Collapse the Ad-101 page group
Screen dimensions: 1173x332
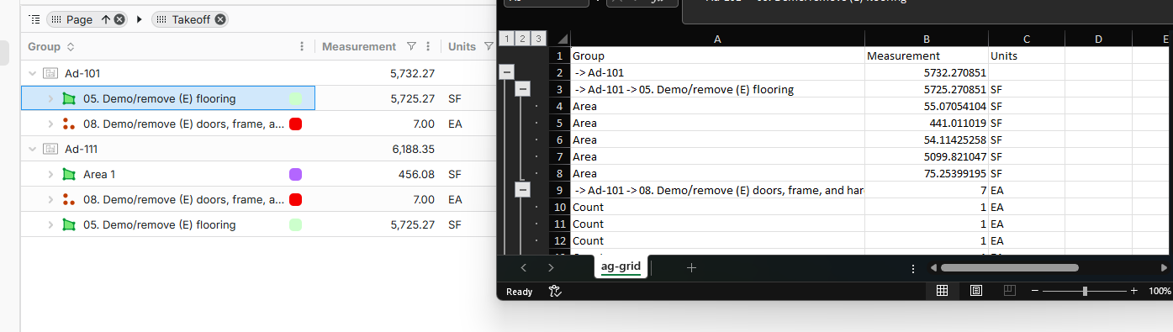tap(33, 73)
